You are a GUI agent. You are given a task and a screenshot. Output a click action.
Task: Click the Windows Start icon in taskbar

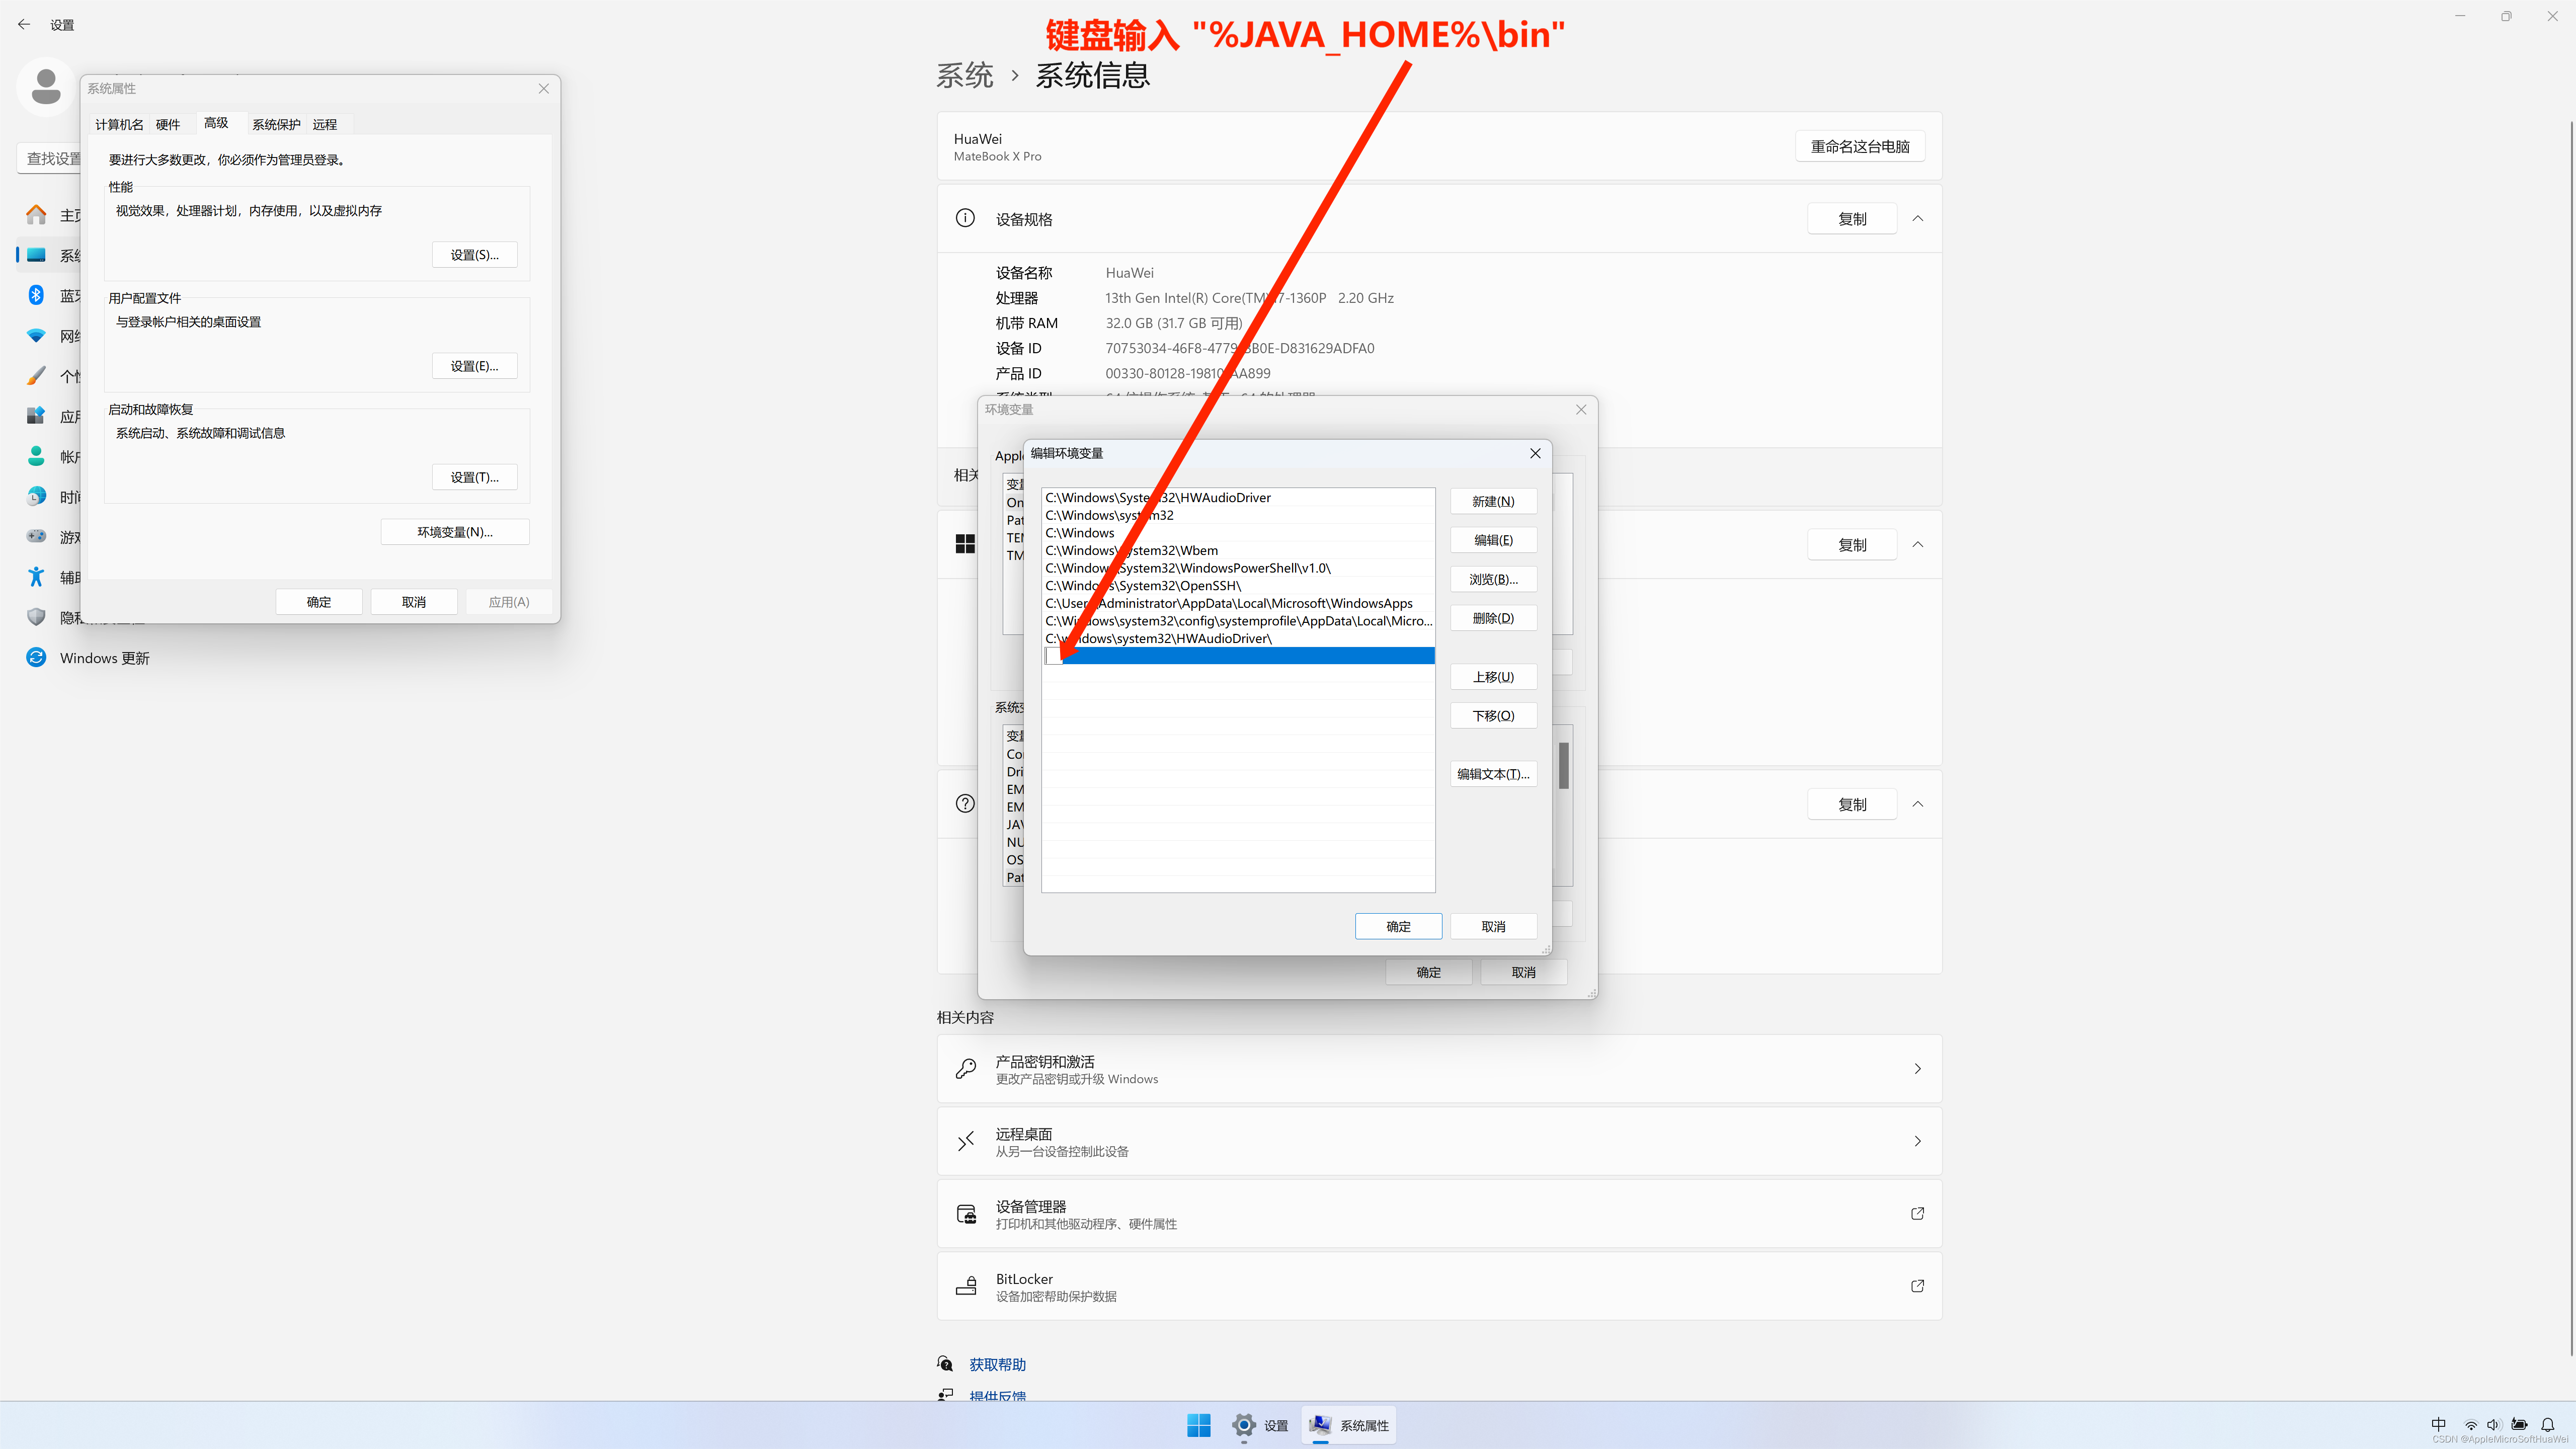(1198, 1425)
